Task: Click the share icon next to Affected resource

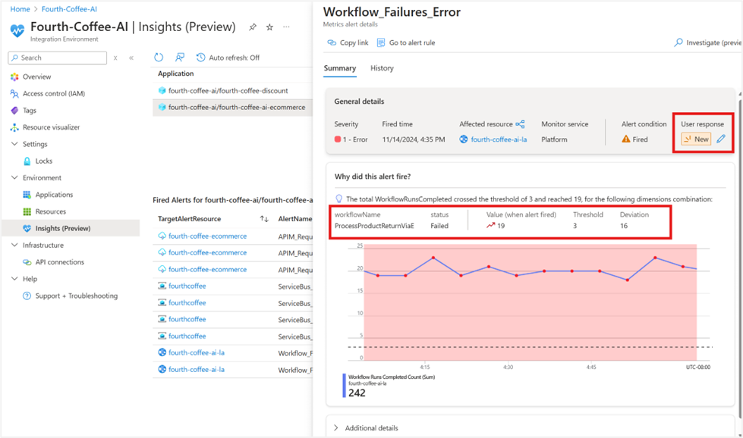Action: tap(520, 124)
